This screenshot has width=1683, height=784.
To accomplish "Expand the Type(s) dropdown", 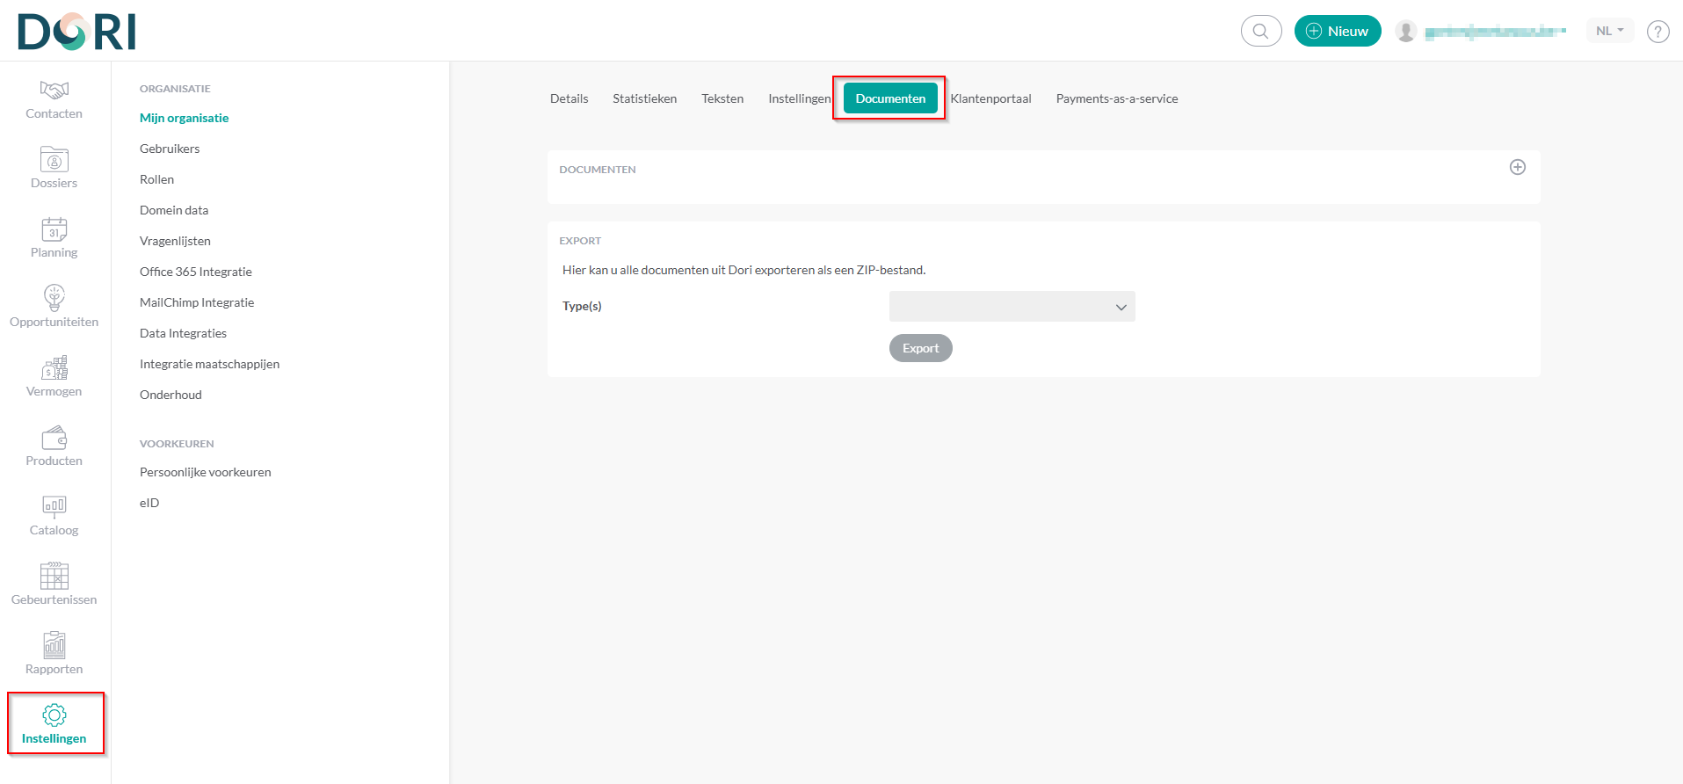I will click(1012, 307).
